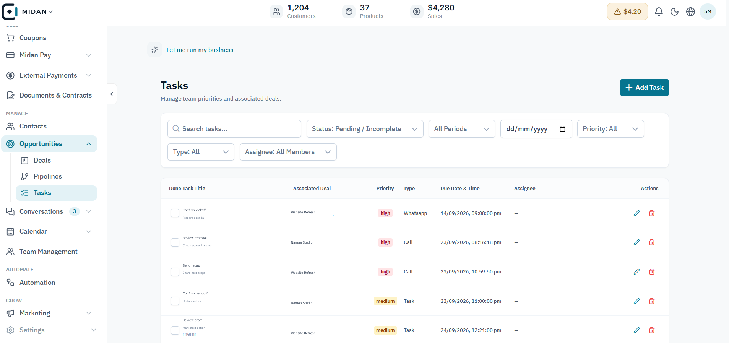Open the notifications bell
Screen dimensions: 729x343
tap(659, 12)
